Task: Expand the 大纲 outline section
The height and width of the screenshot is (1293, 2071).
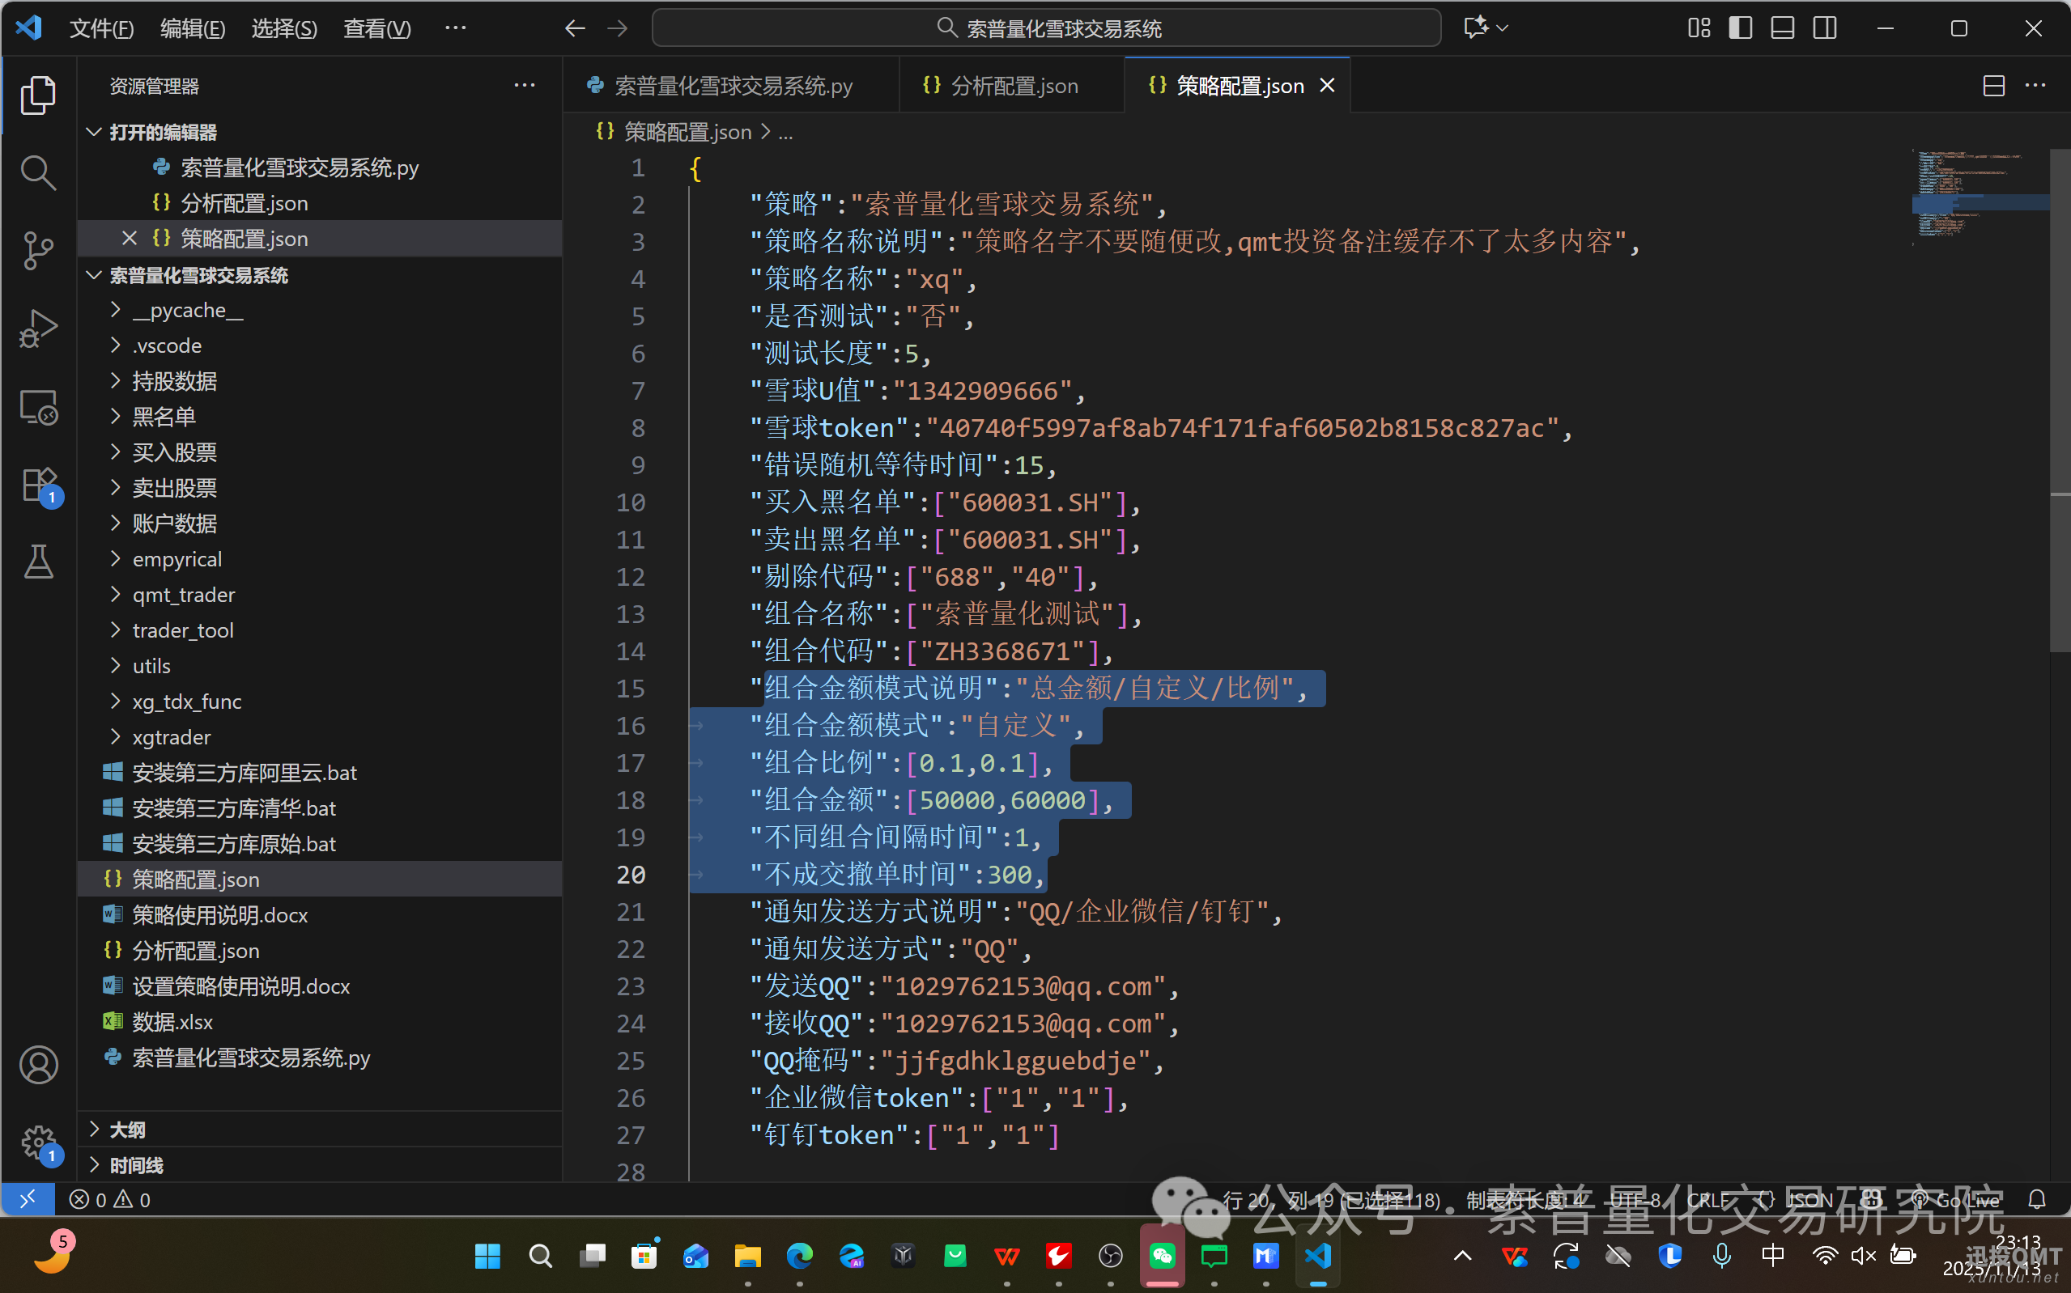Action: tap(126, 1130)
